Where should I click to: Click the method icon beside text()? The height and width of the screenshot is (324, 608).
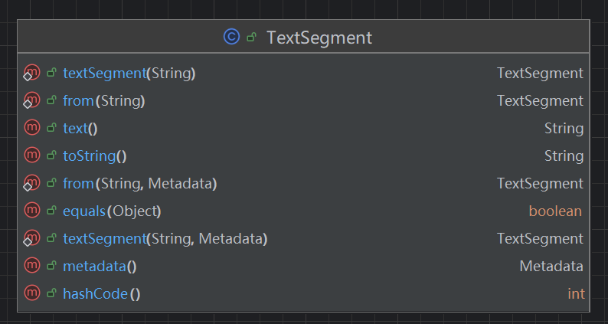pos(32,129)
